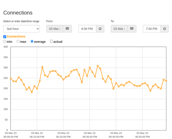Open the From date calendar picker icon

tap(67, 29)
